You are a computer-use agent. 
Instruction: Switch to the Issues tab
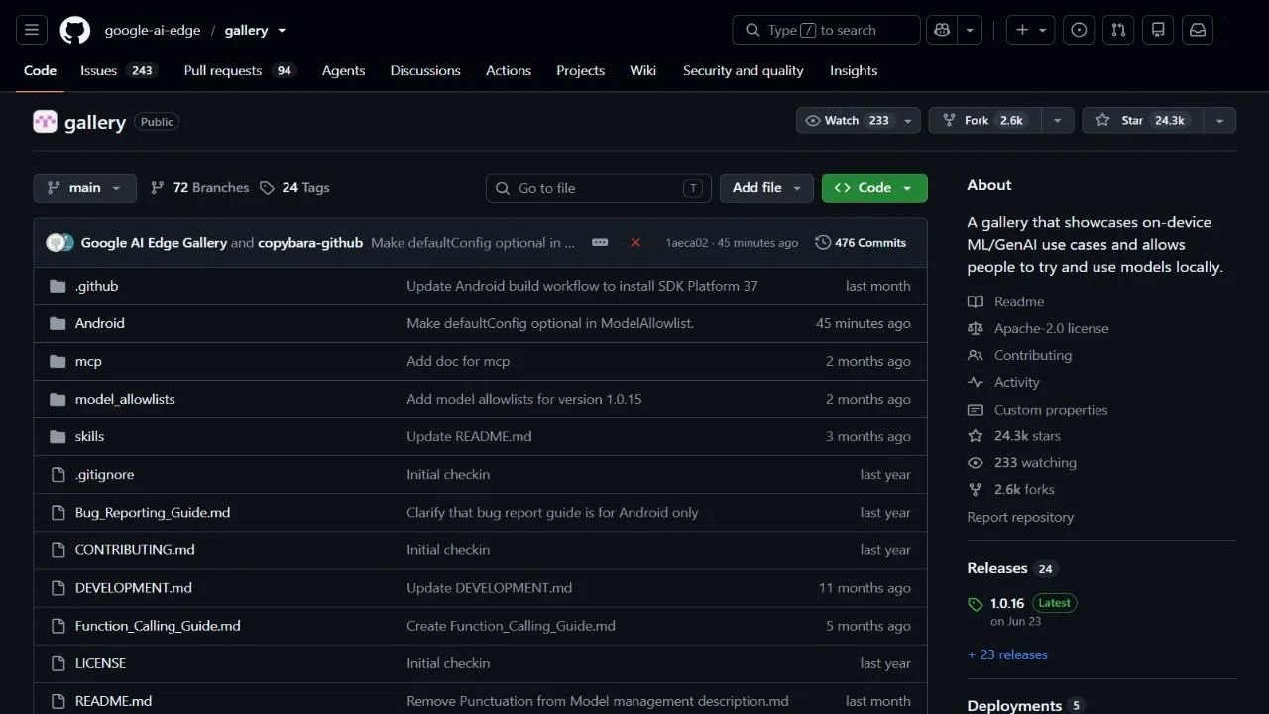point(118,71)
